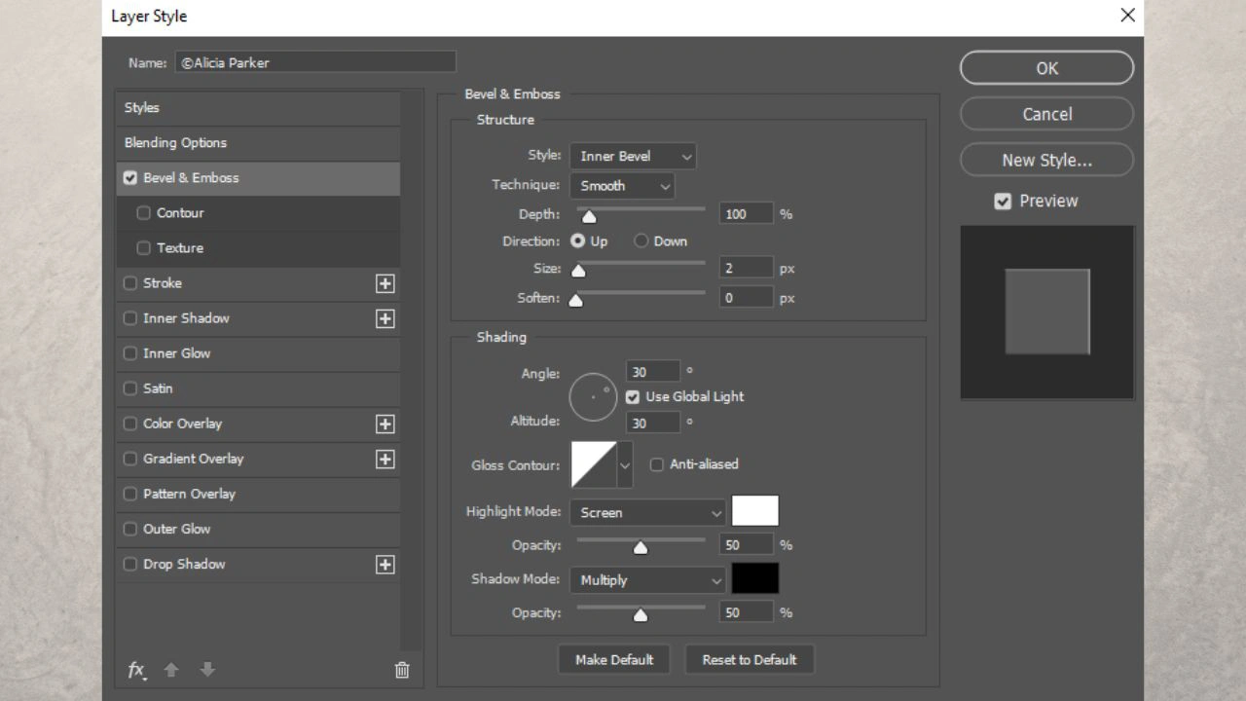
Task: Select the Down direction radio button
Action: click(x=641, y=241)
